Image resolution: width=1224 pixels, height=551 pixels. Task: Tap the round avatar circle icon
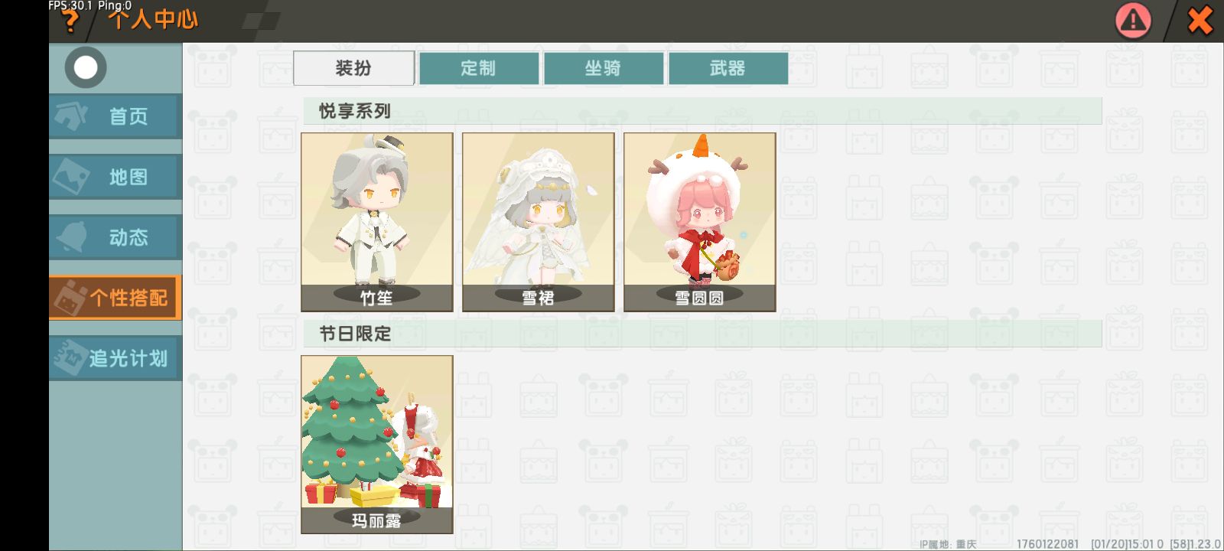[x=86, y=67]
